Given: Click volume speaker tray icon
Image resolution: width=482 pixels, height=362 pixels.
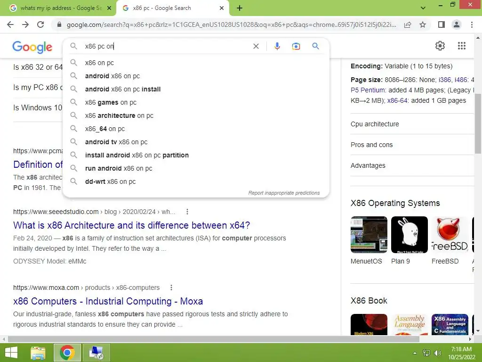Looking at the screenshot, I should tap(437, 353).
